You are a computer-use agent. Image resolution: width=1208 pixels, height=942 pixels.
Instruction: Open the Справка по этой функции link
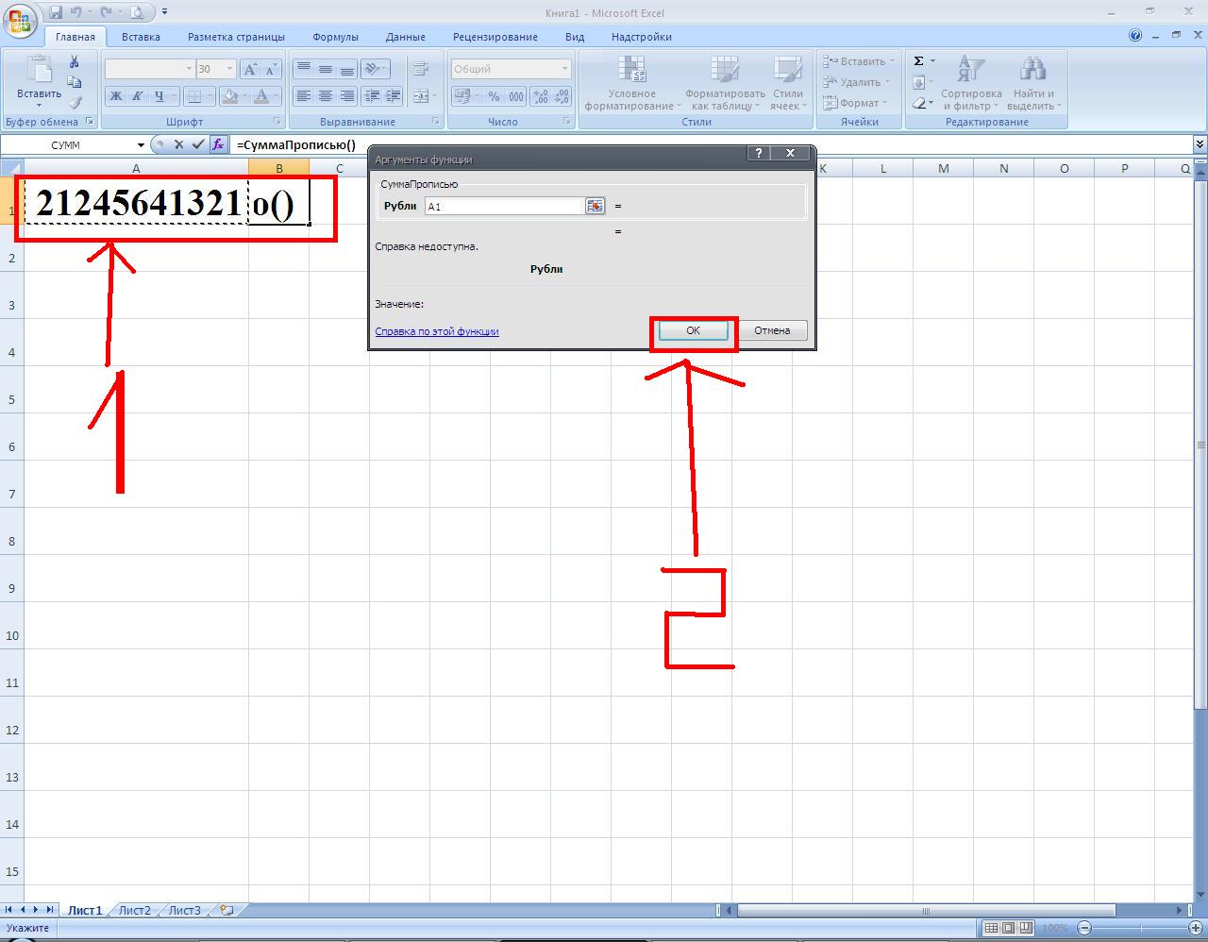[x=437, y=331]
